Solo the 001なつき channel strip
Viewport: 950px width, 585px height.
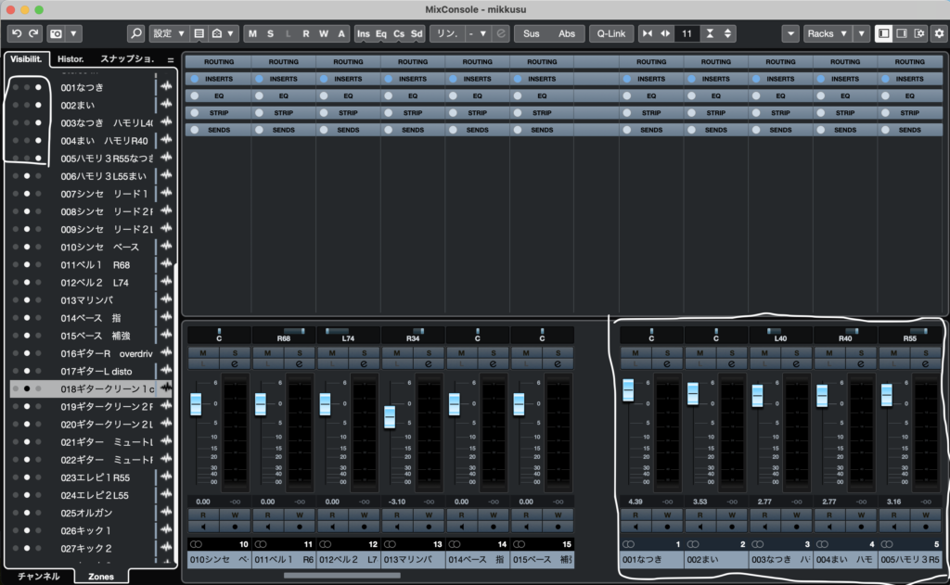point(668,353)
